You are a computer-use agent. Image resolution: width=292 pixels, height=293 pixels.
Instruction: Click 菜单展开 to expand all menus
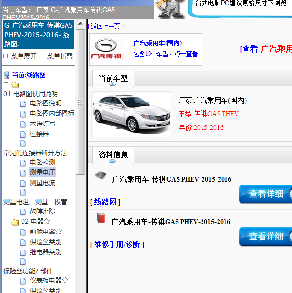[24, 56]
